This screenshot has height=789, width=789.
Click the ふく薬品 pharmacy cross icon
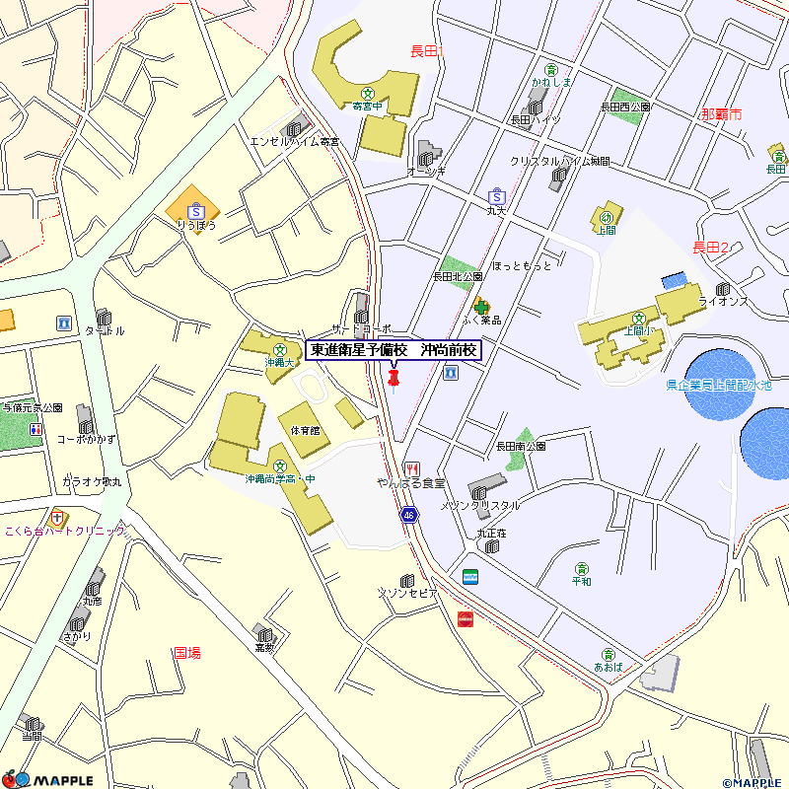(x=480, y=307)
